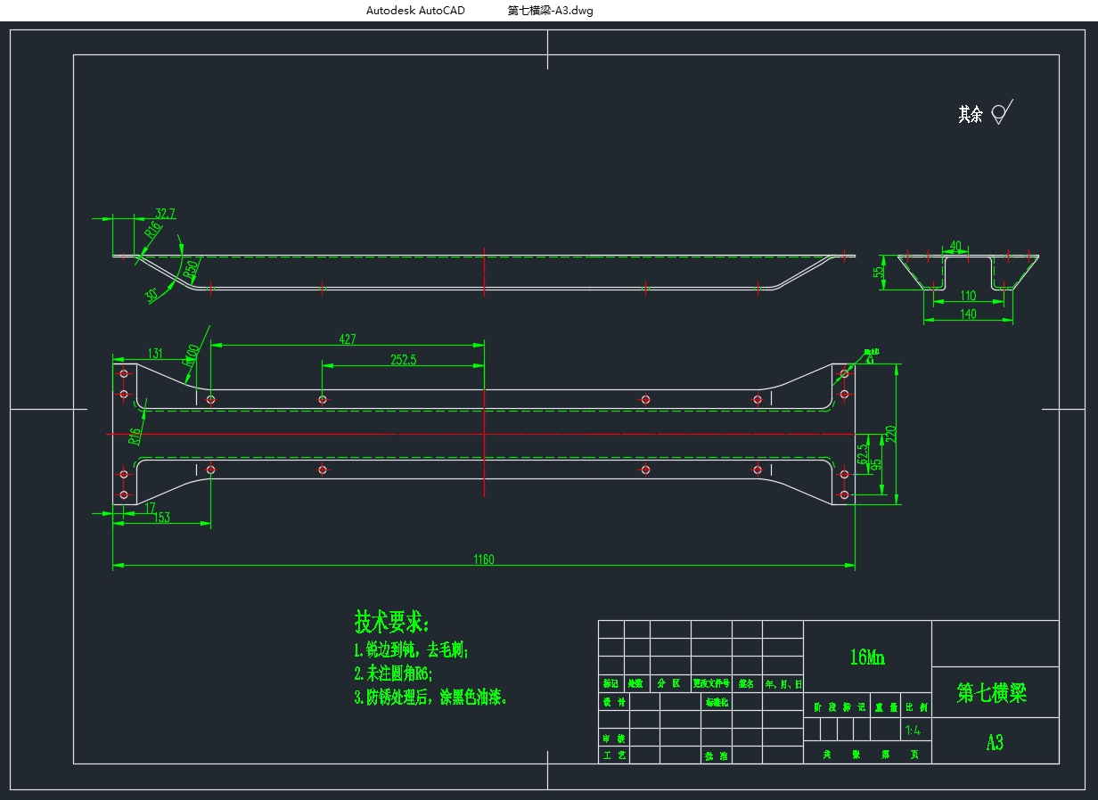Select the 153 dimension at bottom left
The width and height of the screenshot is (1098, 800).
click(160, 518)
